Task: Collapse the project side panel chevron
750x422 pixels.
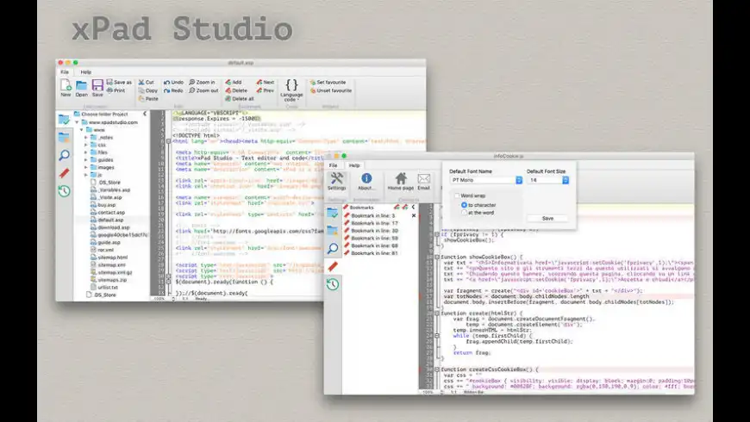Action: click(145, 114)
